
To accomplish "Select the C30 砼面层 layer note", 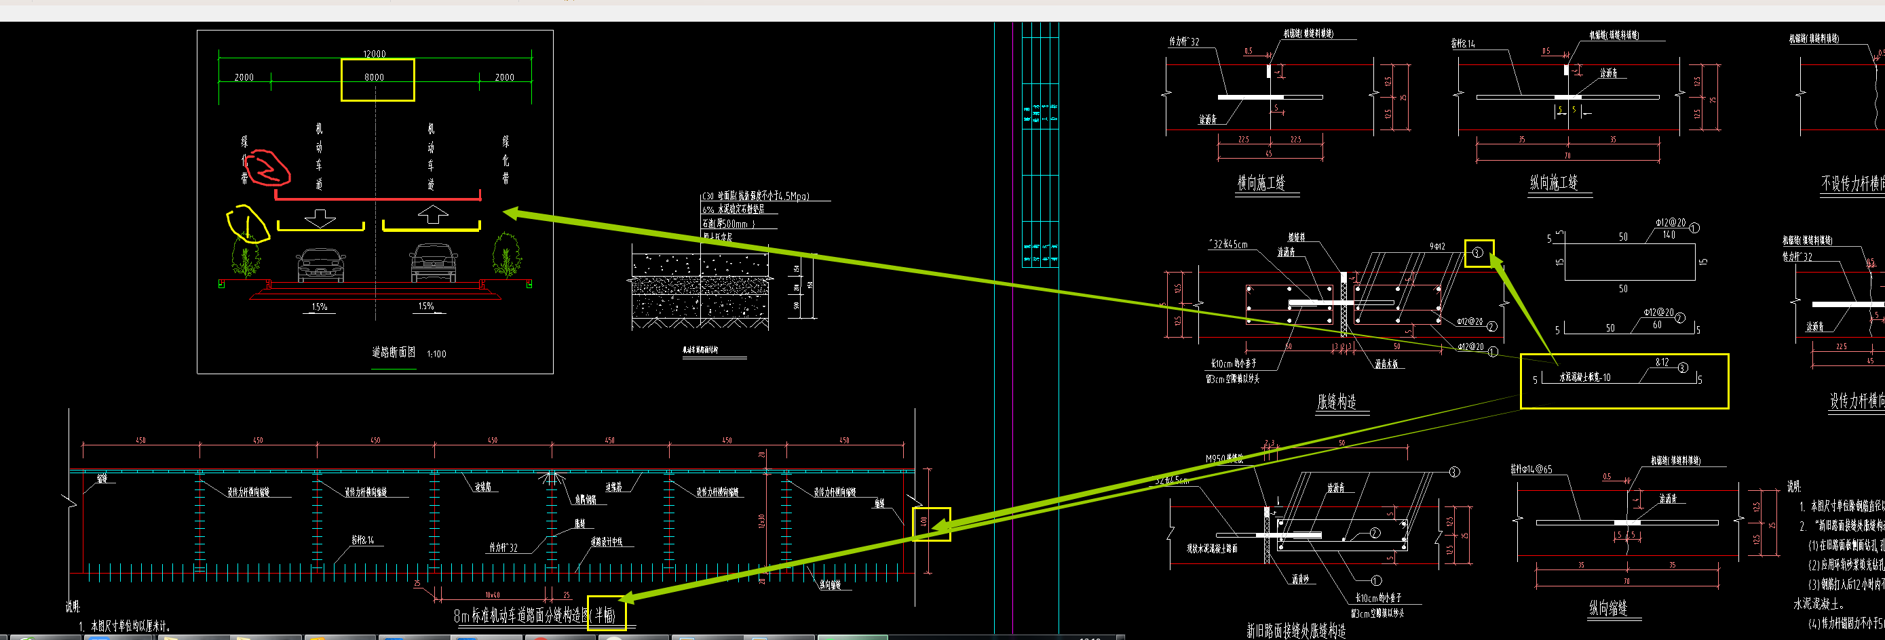I will coord(755,196).
